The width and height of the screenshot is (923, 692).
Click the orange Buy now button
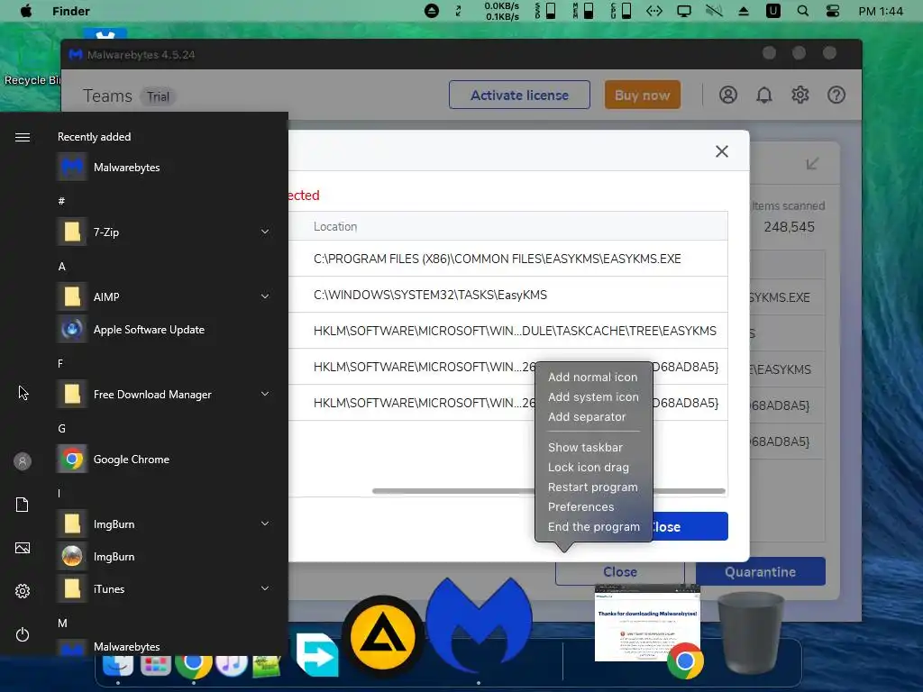(x=642, y=95)
